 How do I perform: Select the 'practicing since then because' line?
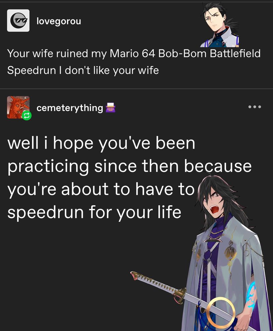pos(129,166)
